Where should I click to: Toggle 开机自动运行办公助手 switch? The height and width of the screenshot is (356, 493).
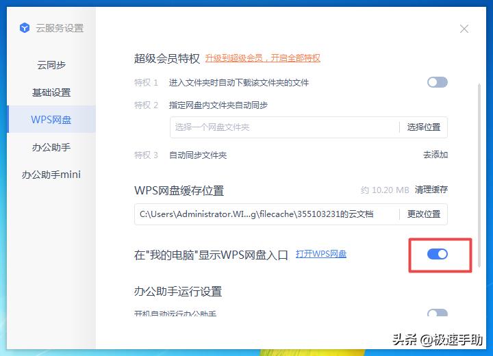(x=438, y=312)
